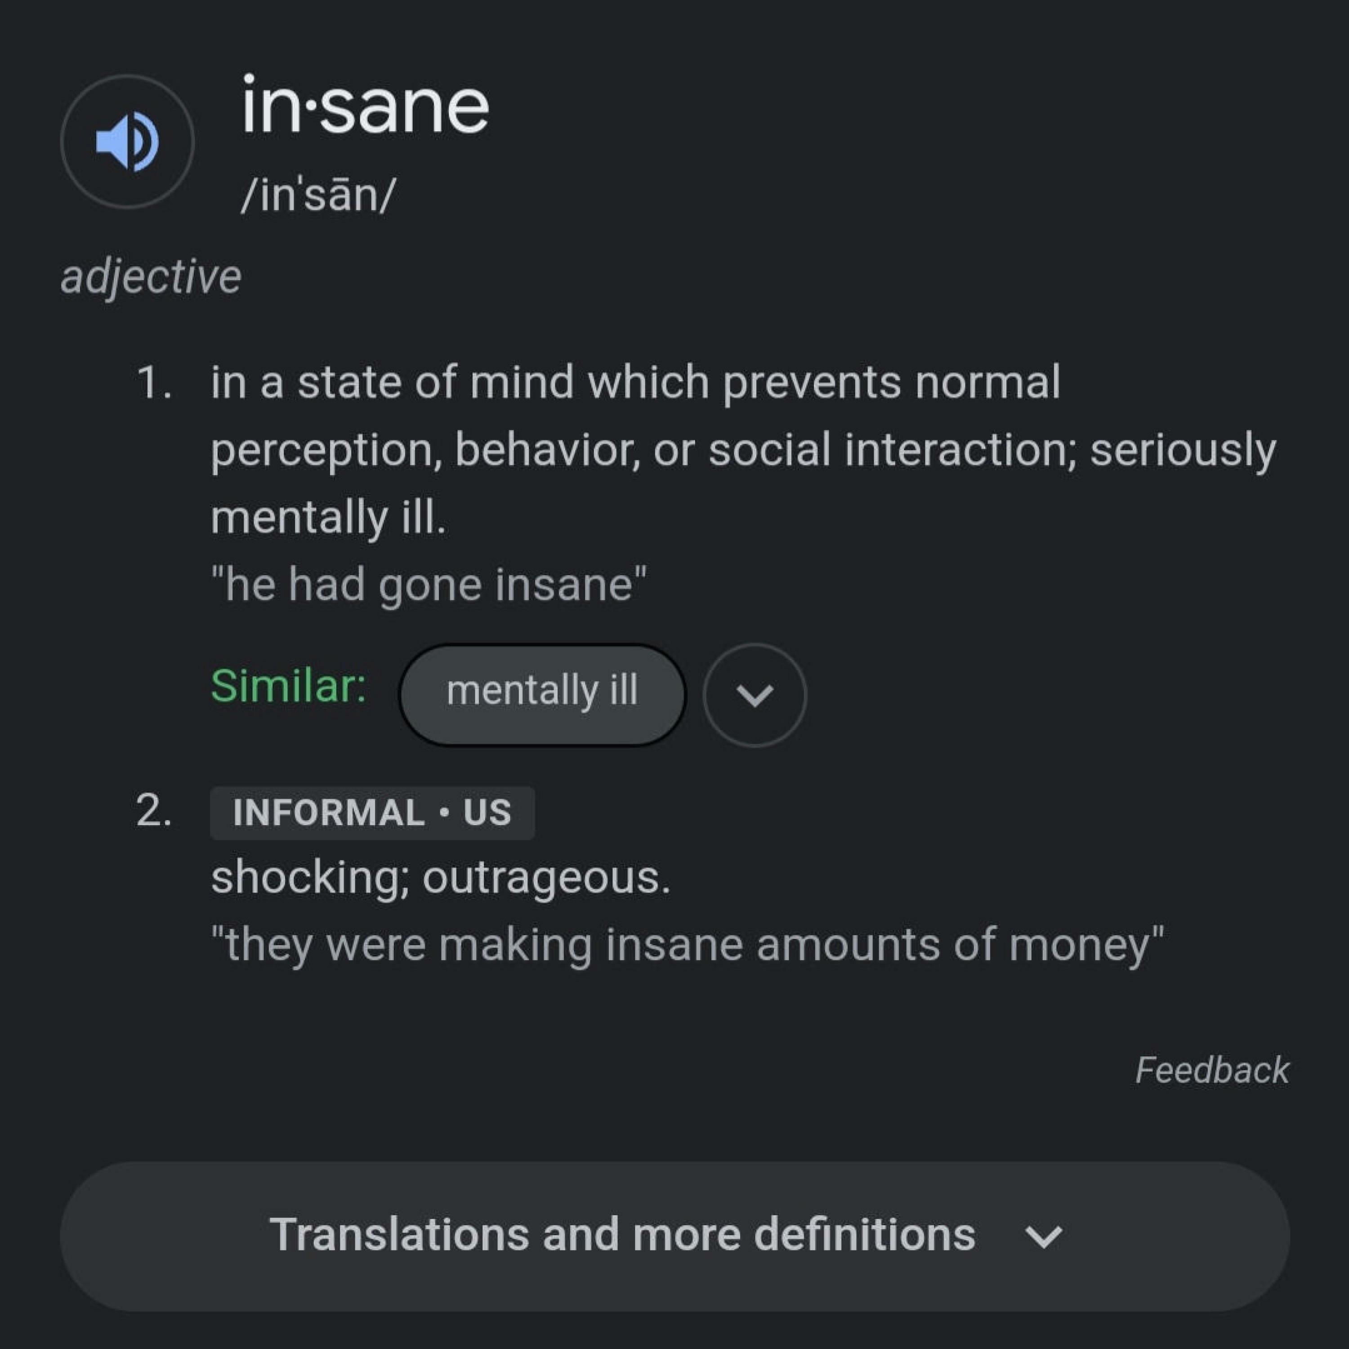The image size is (1349, 1349).
Task: Click example sentence "he had gone insane"
Action: (429, 584)
